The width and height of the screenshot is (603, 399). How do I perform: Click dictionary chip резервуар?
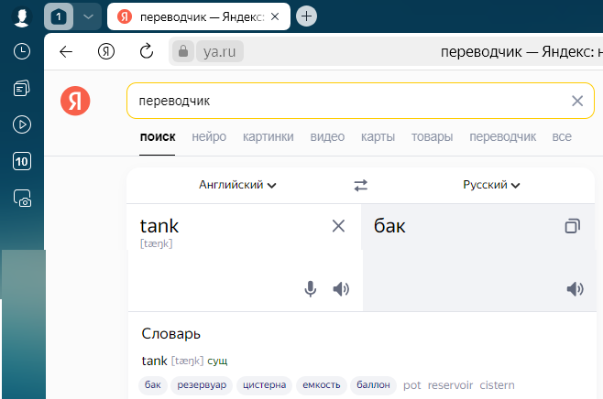pyautogui.click(x=202, y=385)
